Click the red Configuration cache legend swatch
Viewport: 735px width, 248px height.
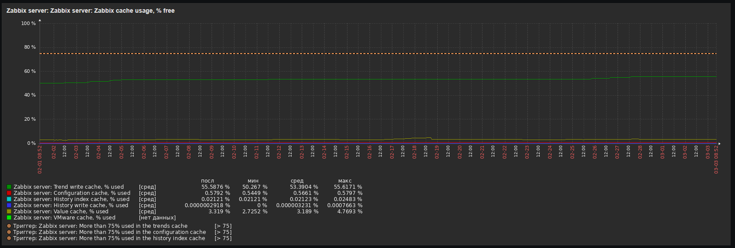(9, 193)
